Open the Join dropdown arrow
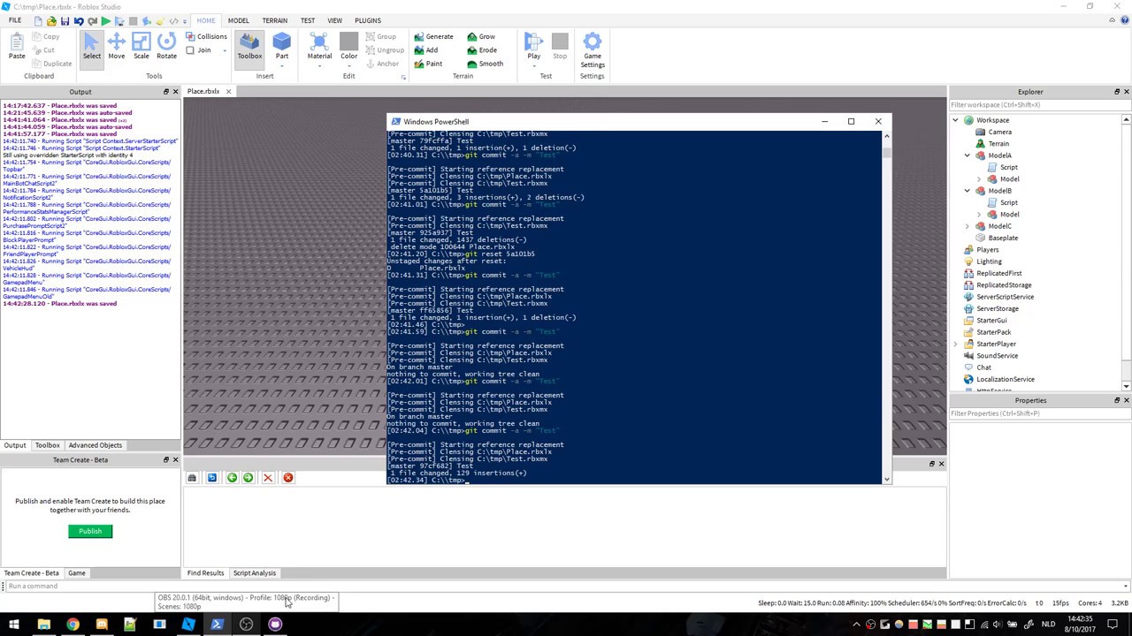The width and height of the screenshot is (1132, 636). 225,50
